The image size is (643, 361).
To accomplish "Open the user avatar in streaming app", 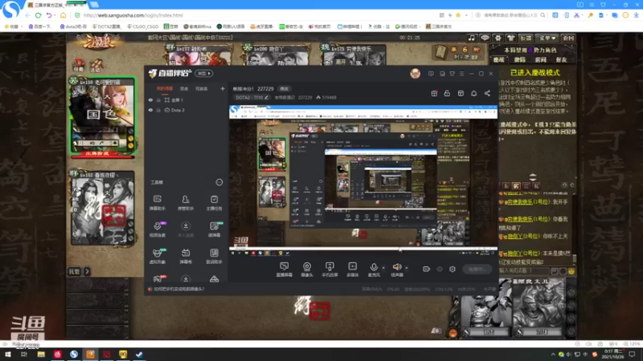I will tap(415, 73).
